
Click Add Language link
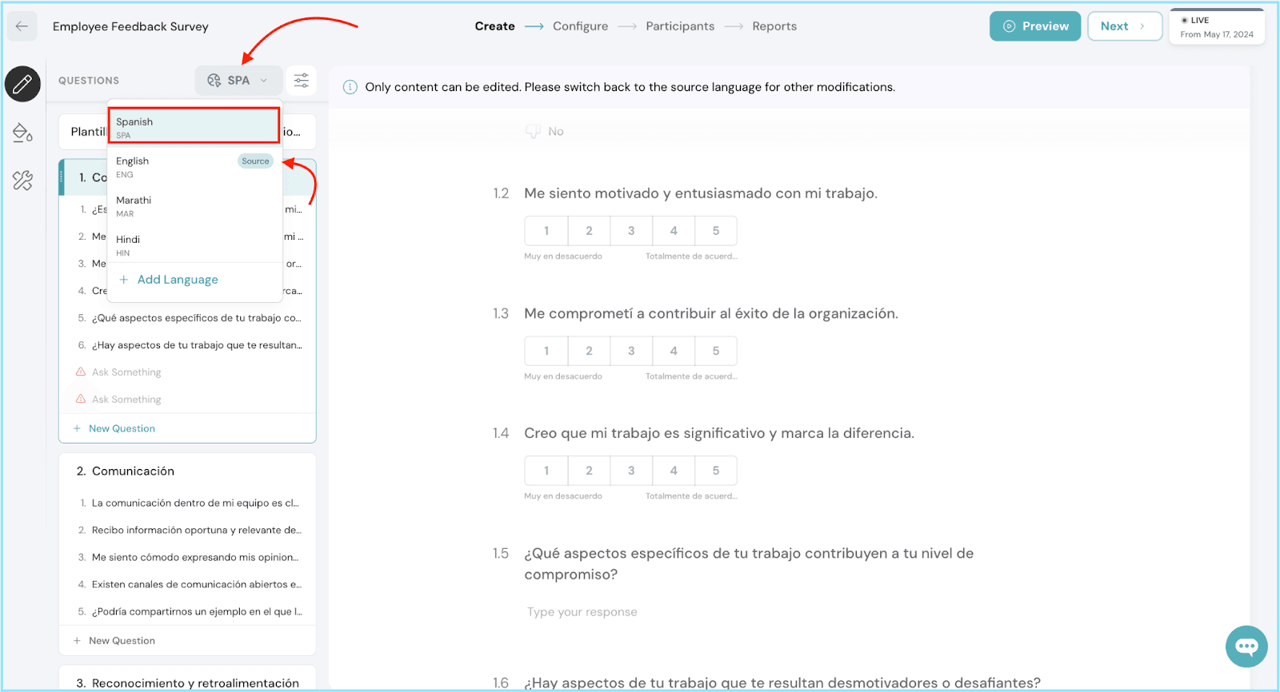(x=177, y=280)
